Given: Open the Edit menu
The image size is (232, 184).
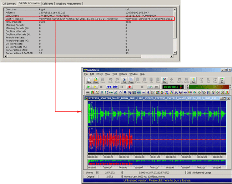Looking at the screenshot, I should (x=92, y=74).
